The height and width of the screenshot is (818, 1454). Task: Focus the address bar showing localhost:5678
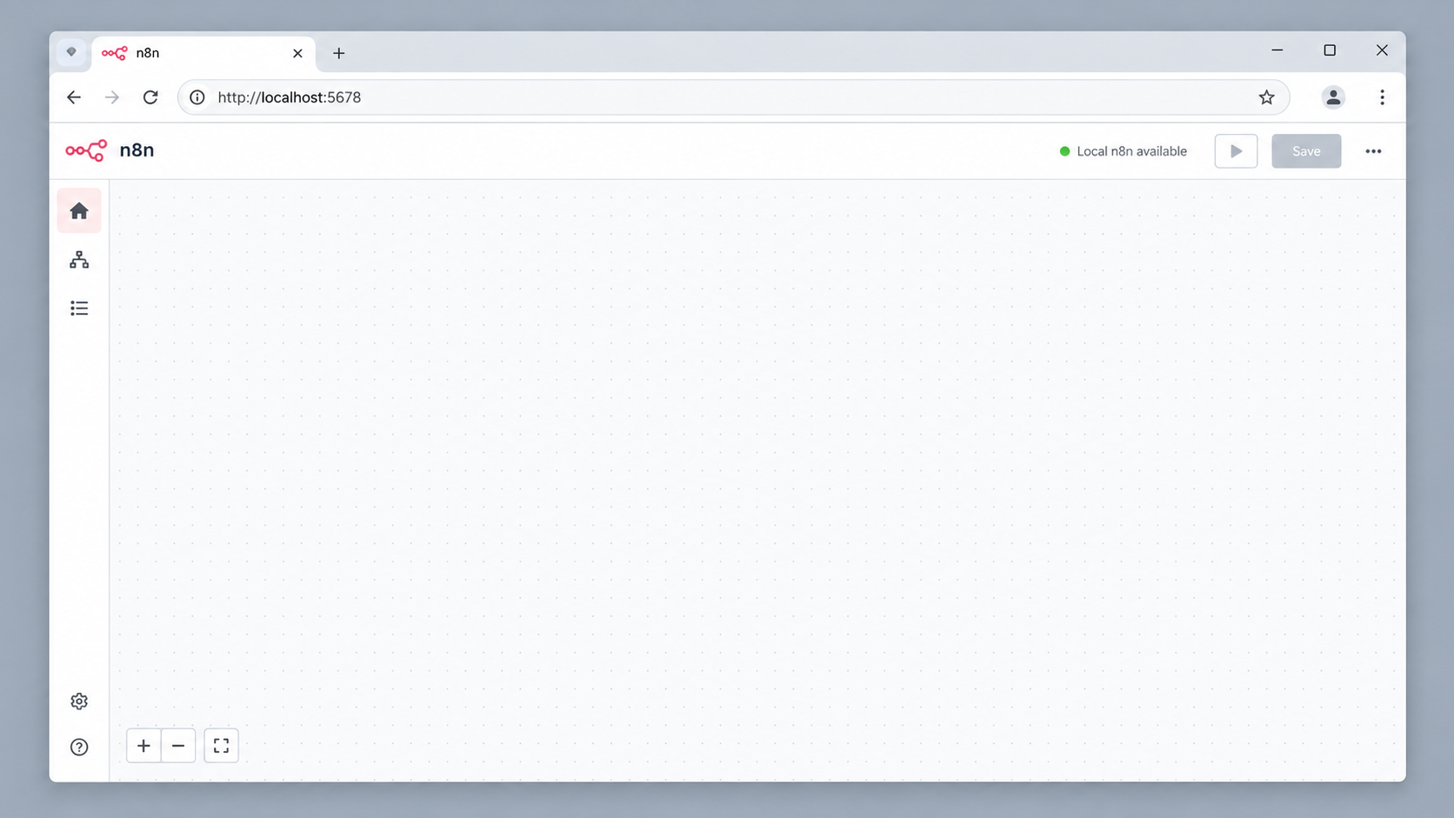coord(733,97)
